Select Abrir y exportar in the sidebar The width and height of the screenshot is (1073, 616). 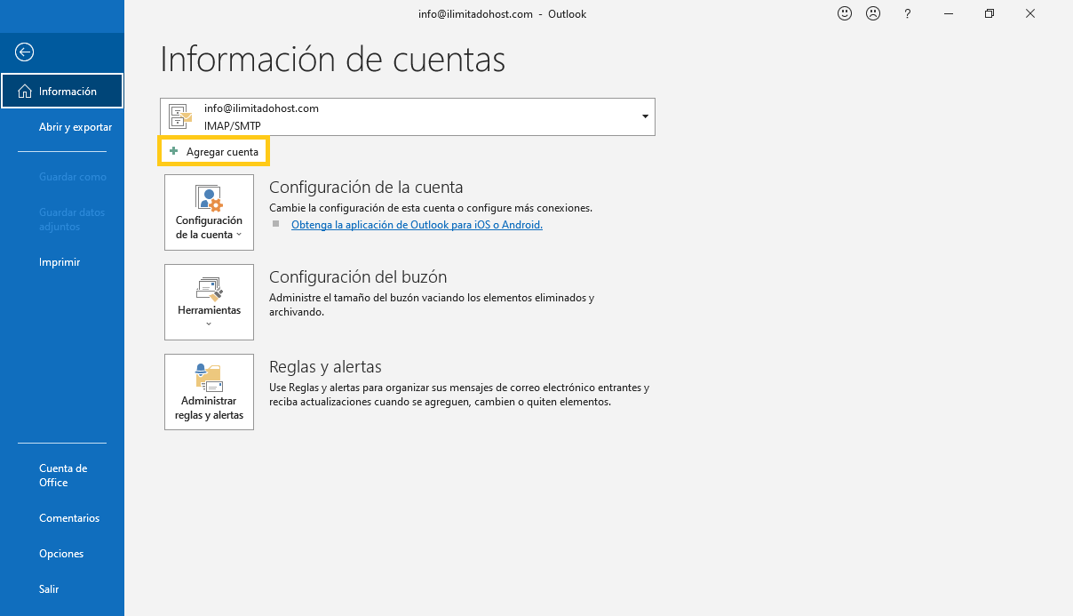click(76, 127)
